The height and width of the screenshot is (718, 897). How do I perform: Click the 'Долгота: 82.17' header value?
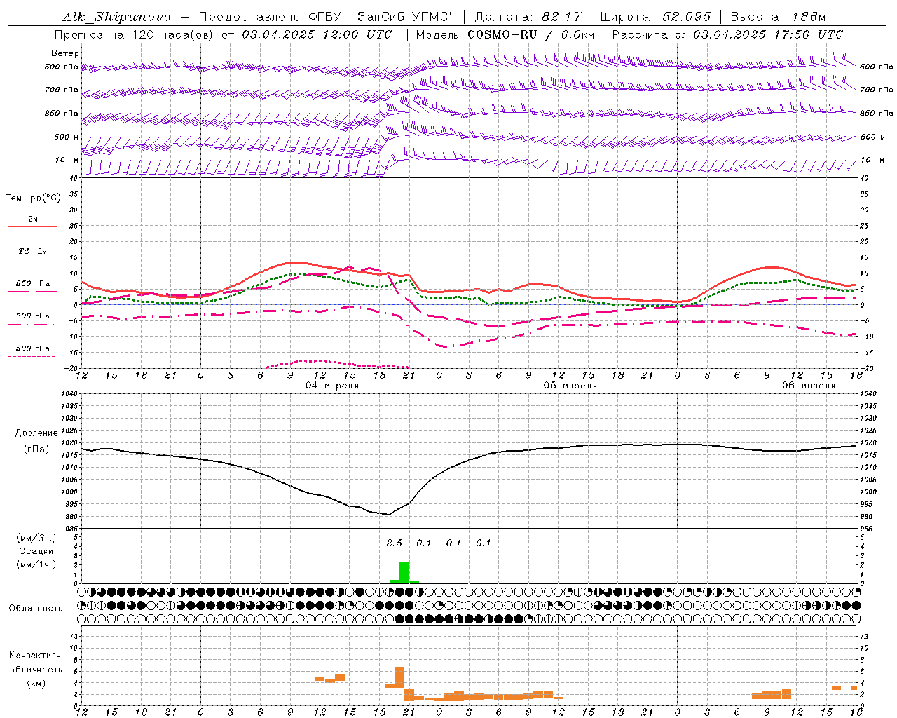point(528,17)
